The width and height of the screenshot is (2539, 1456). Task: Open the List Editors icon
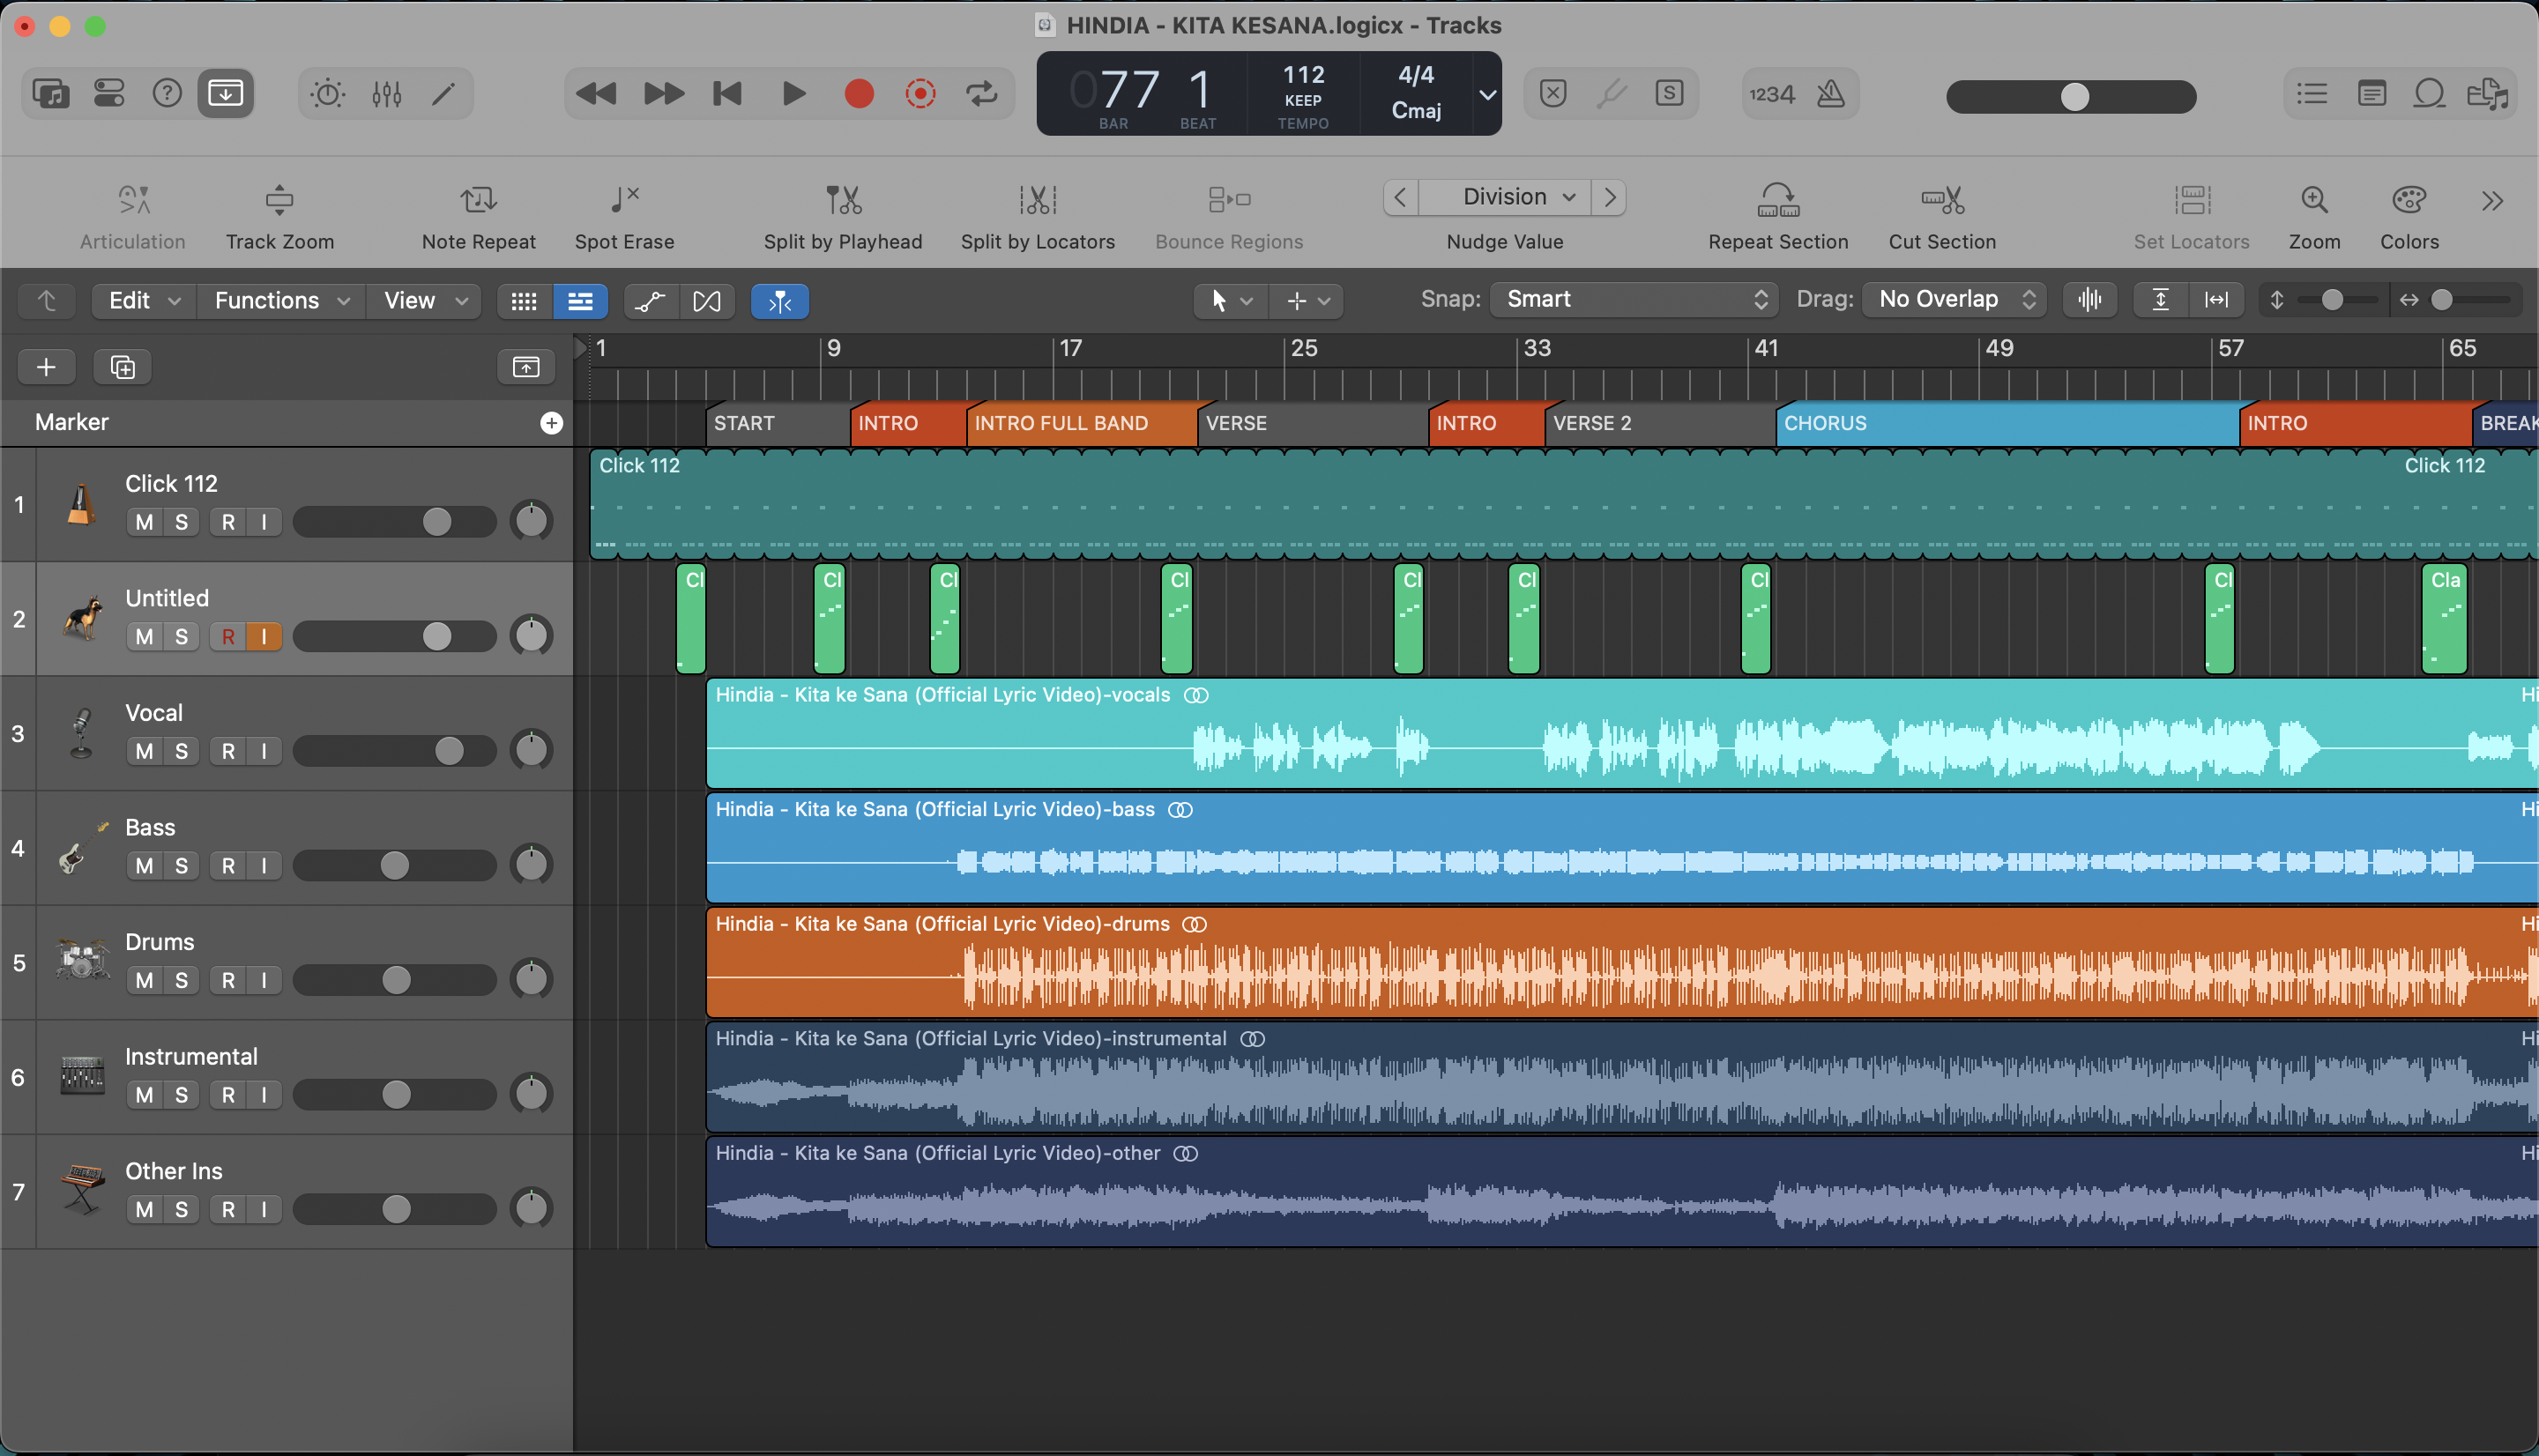point(2312,94)
